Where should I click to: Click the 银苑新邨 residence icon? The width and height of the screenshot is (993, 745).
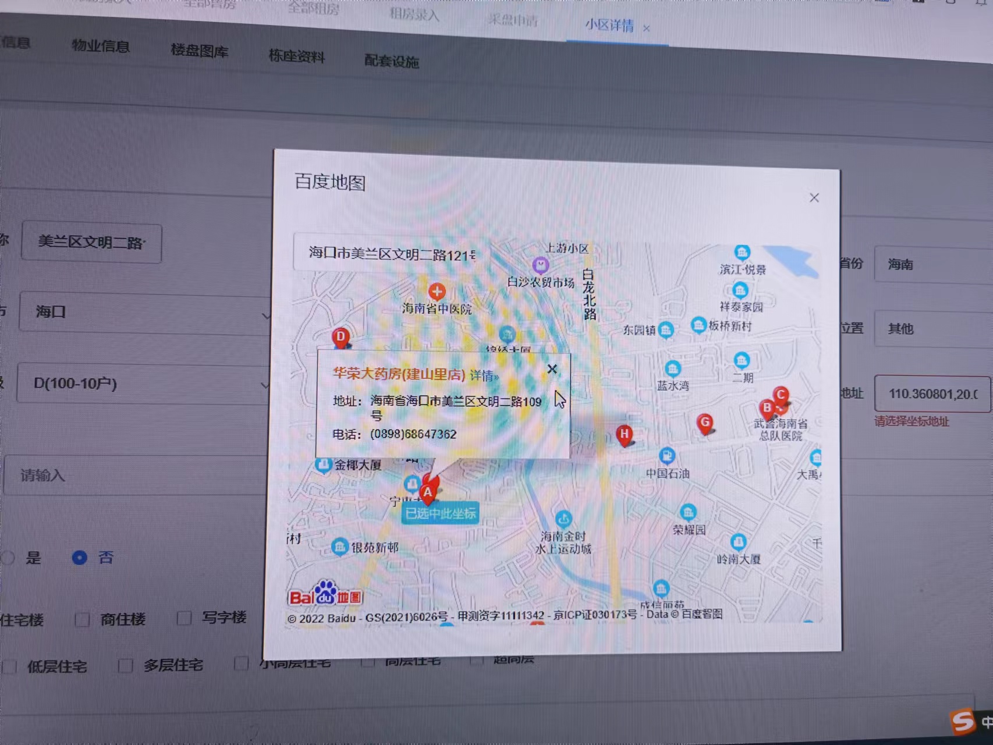[339, 547]
